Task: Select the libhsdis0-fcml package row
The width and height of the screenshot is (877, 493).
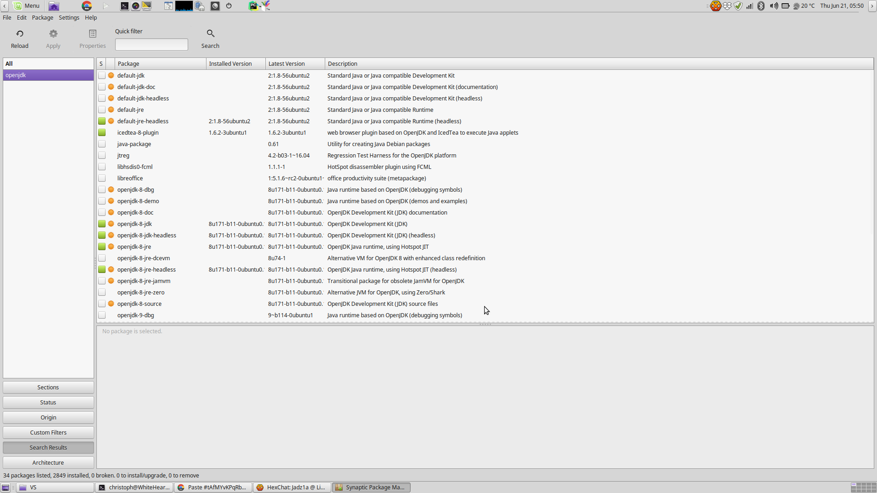Action: pos(485,167)
